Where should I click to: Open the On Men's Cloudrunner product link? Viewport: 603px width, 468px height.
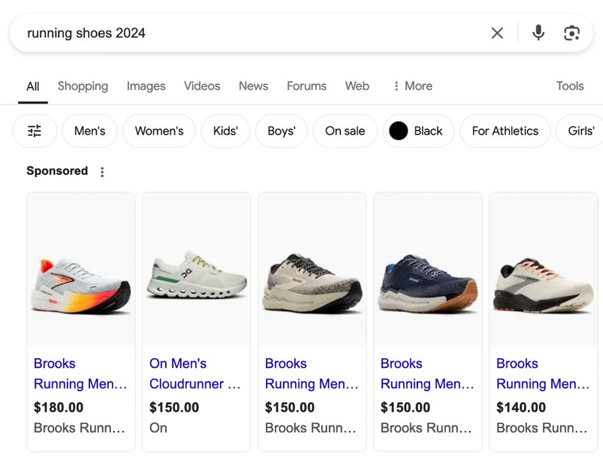195,373
